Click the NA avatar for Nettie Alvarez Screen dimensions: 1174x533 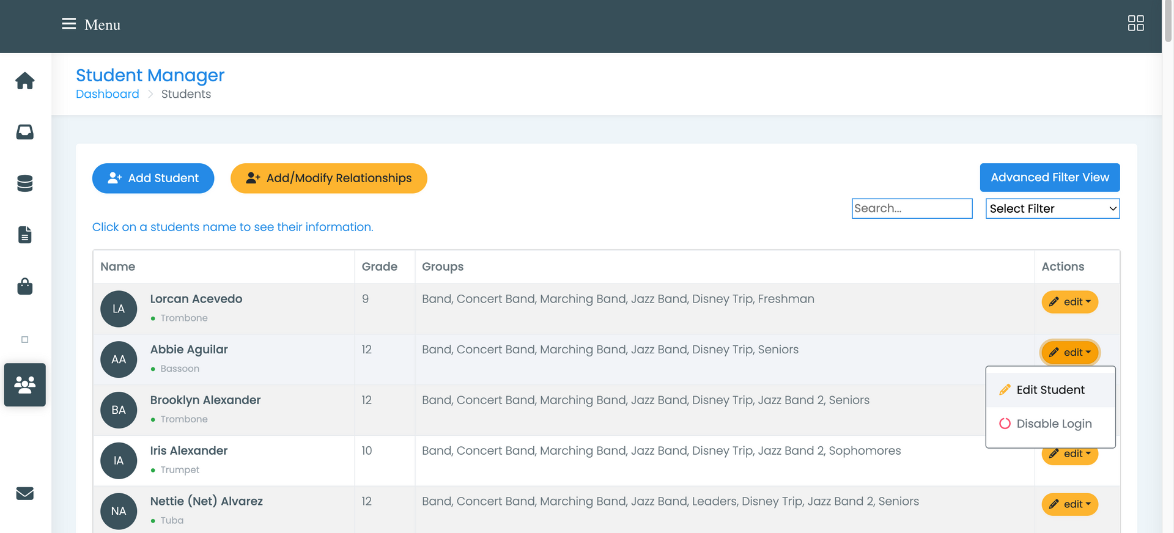(x=119, y=511)
